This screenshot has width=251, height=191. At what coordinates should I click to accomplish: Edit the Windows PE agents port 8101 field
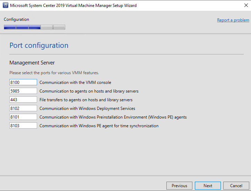coord(23,117)
